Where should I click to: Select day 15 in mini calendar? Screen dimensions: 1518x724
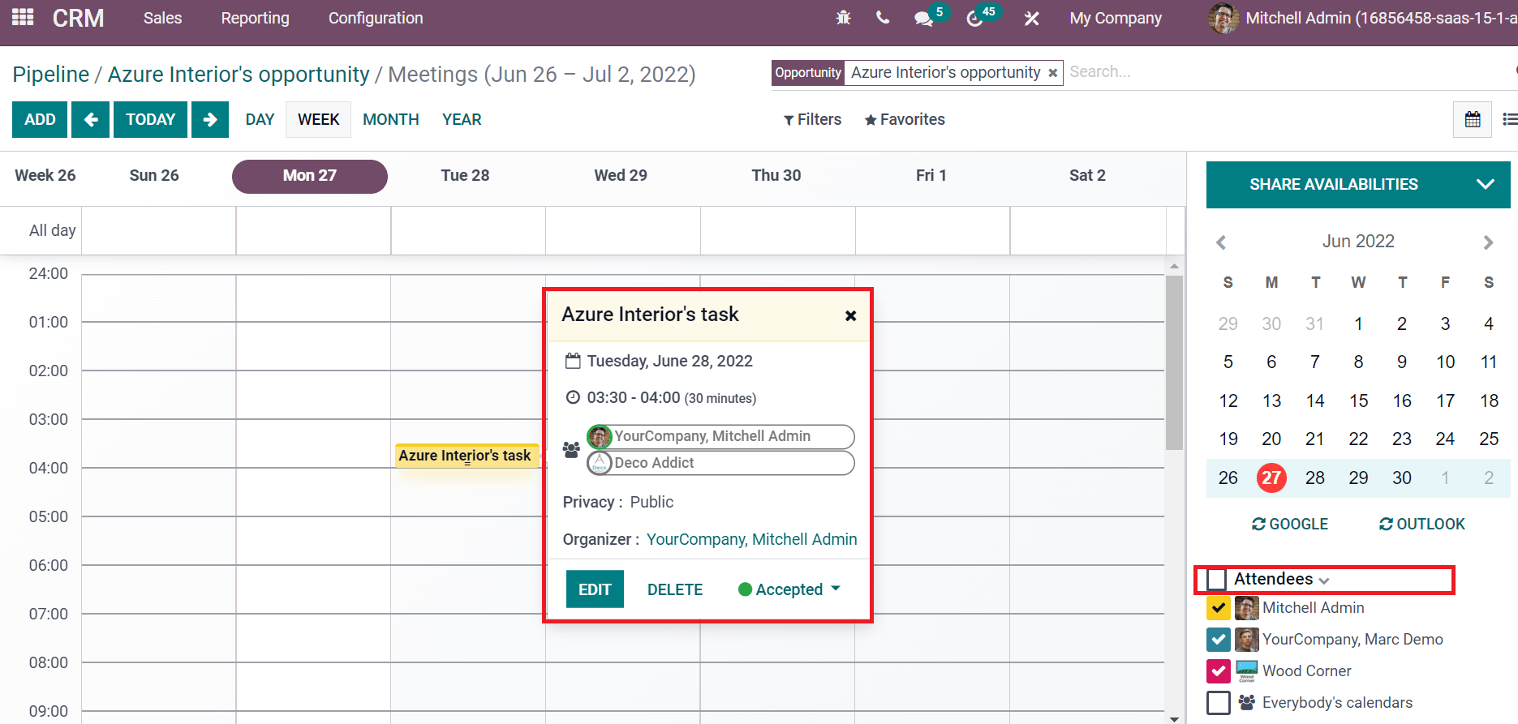(1358, 401)
